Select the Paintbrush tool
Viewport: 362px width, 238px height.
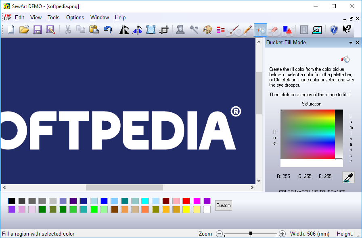234,30
